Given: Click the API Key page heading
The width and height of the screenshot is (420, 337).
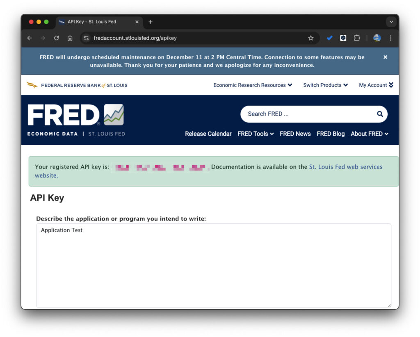Looking at the screenshot, I should click(x=47, y=198).
